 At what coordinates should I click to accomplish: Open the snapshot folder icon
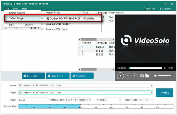click(147, 76)
